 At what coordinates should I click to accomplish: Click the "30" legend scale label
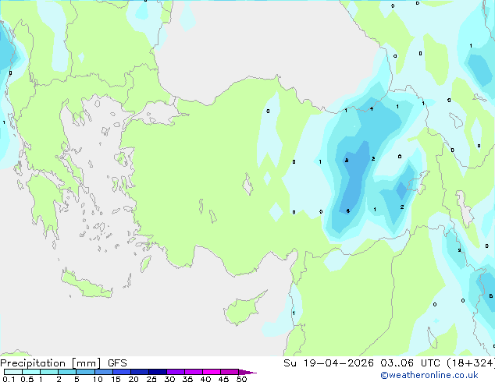tap(169, 379)
